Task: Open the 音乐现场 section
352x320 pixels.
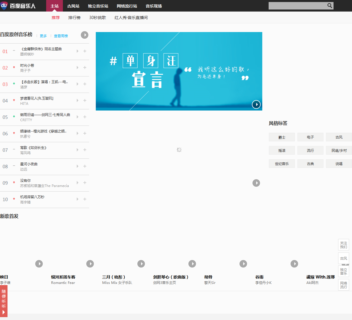Action: tap(154, 6)
